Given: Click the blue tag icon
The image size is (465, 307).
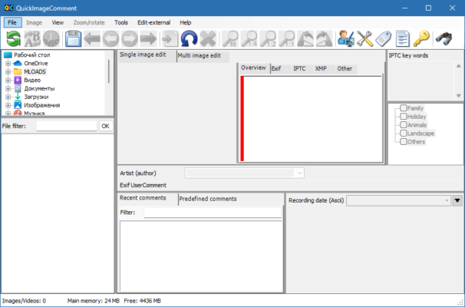Looking at the screenshot, I should 384,38.
